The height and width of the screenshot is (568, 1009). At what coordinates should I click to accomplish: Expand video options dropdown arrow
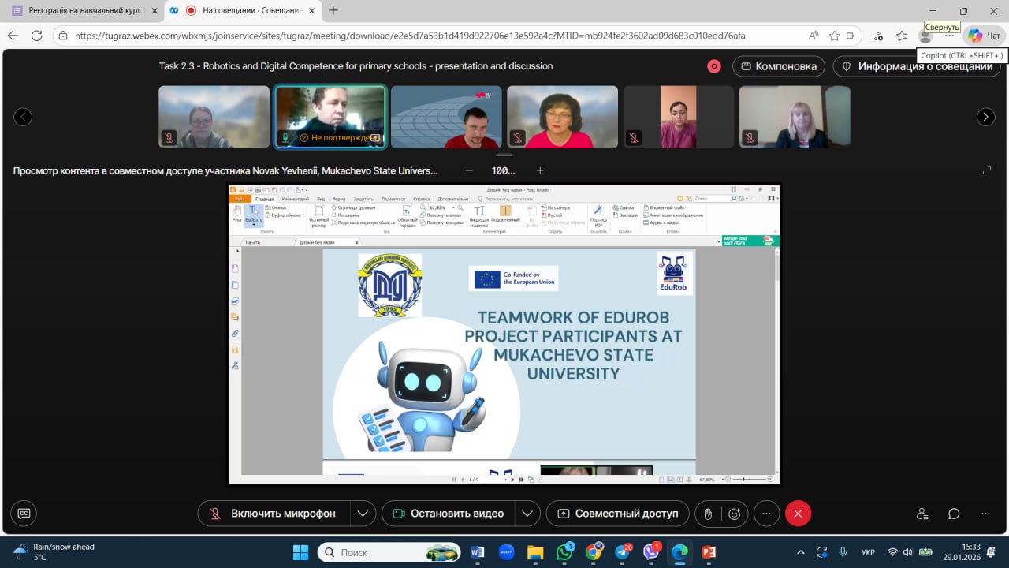527,514
